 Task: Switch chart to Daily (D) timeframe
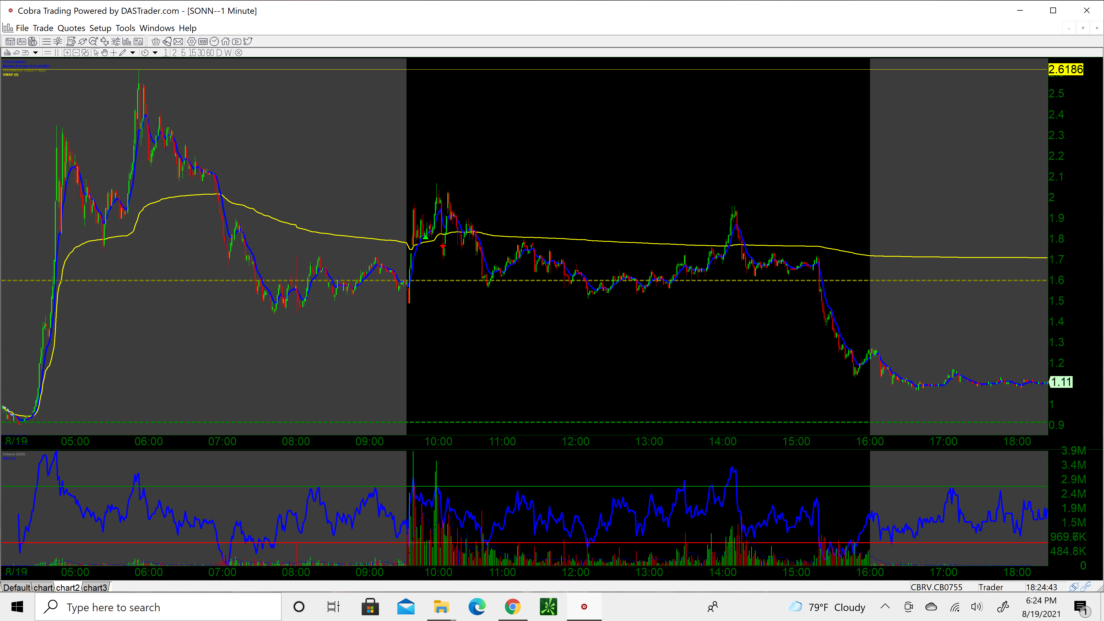pos(219,53)
